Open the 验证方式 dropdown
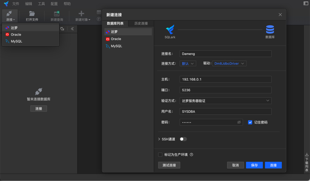Image resolution: width=310 pixels, height=181 pixels. 226,101
